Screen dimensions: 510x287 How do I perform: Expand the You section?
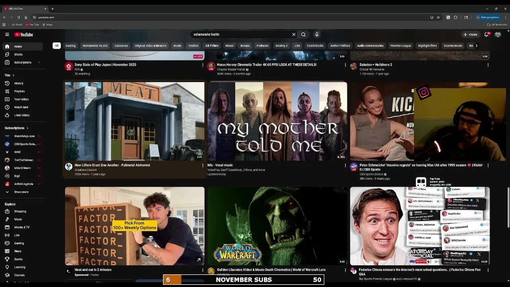click(10, 75)
